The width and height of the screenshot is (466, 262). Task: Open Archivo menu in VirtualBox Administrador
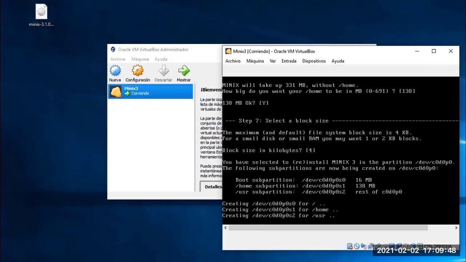(118, 59)
